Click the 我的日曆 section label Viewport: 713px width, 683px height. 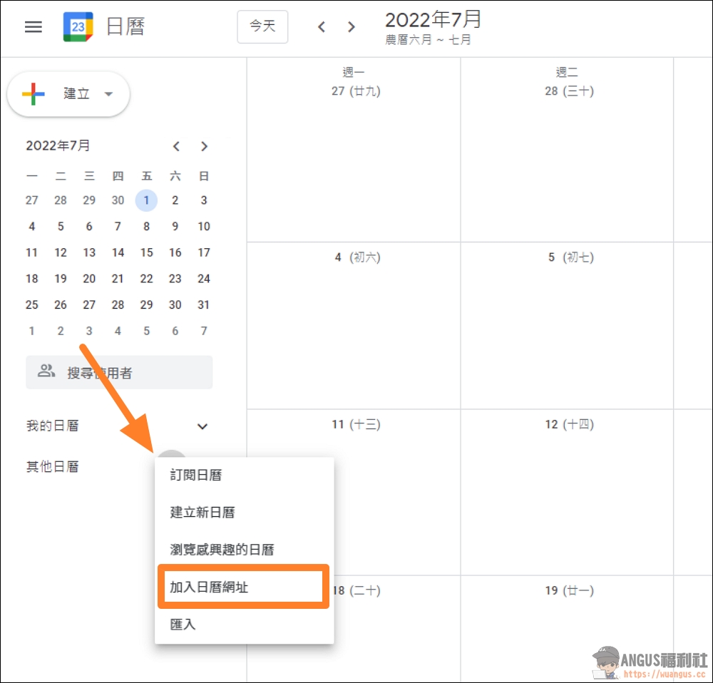click(52, 426)
